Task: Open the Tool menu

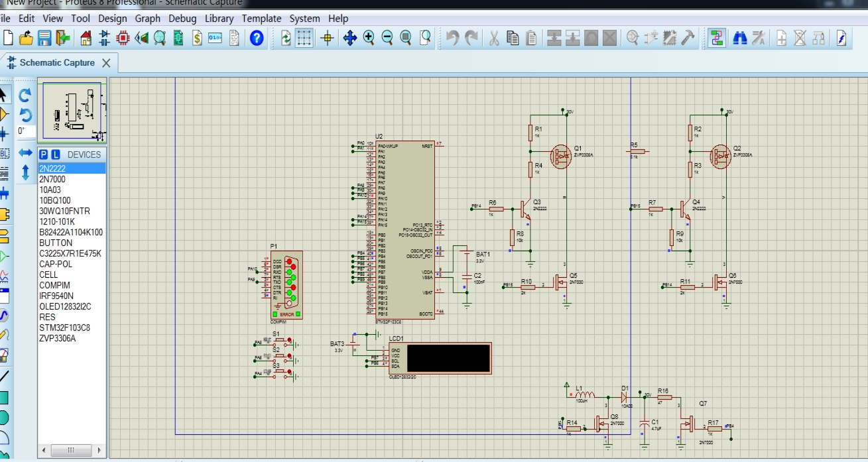Action: (x=81, y=19)
